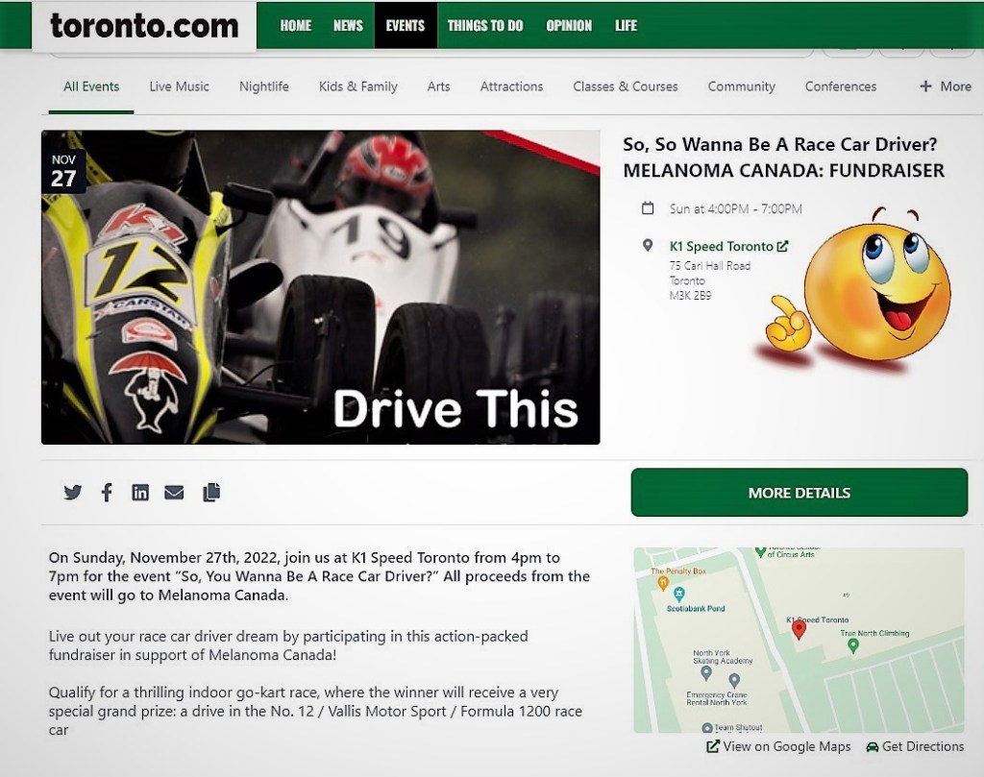Go to the toronto.com logo homepage

144,26
